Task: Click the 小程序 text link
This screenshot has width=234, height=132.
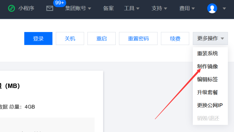Action: tap(26, 8)
